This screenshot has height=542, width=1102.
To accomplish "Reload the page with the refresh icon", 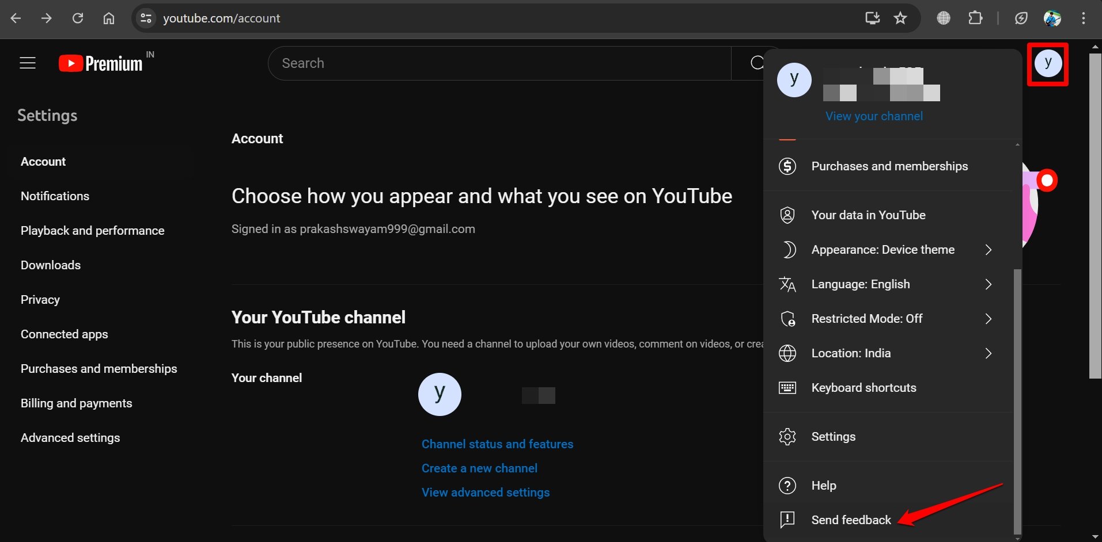I will 78,18.
